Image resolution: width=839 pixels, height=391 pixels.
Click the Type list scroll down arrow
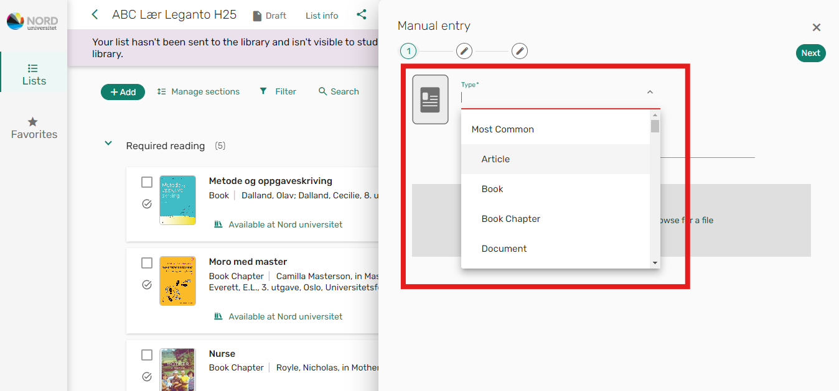coord(655,263)
